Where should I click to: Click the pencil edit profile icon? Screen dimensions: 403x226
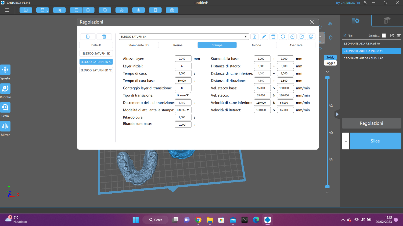coord(264,37)
